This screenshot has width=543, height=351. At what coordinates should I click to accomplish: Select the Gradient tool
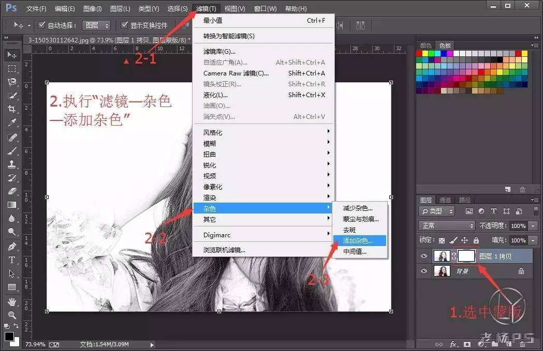12,205
